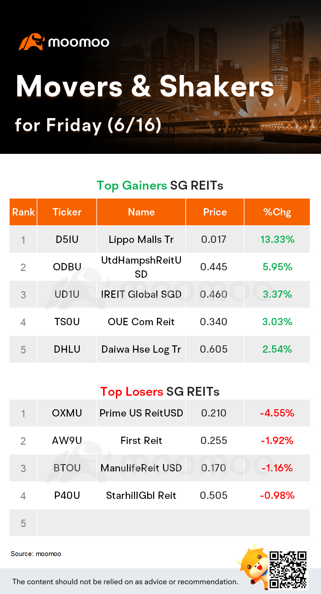Click the Name column header
Image resolution: width=321 pixels, height=594 pixels.
[x=141, y=212]
